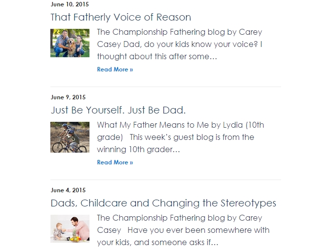Open the cyclist post thumbnail
Image resolution: width=309 pixels, height=249 pixels.
coord(70,137)
